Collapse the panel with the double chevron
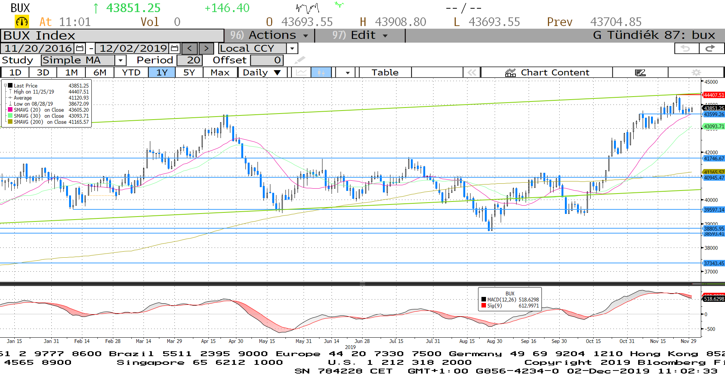725x392 pixels. [472, 72]
